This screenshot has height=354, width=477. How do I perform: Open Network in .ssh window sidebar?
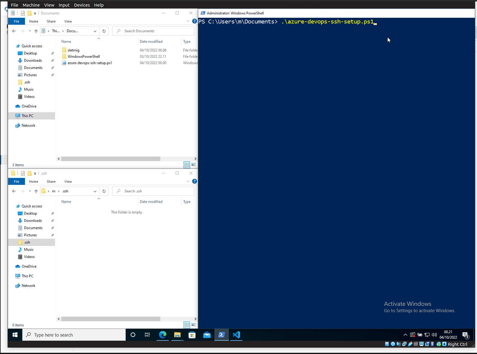point(28,286)
